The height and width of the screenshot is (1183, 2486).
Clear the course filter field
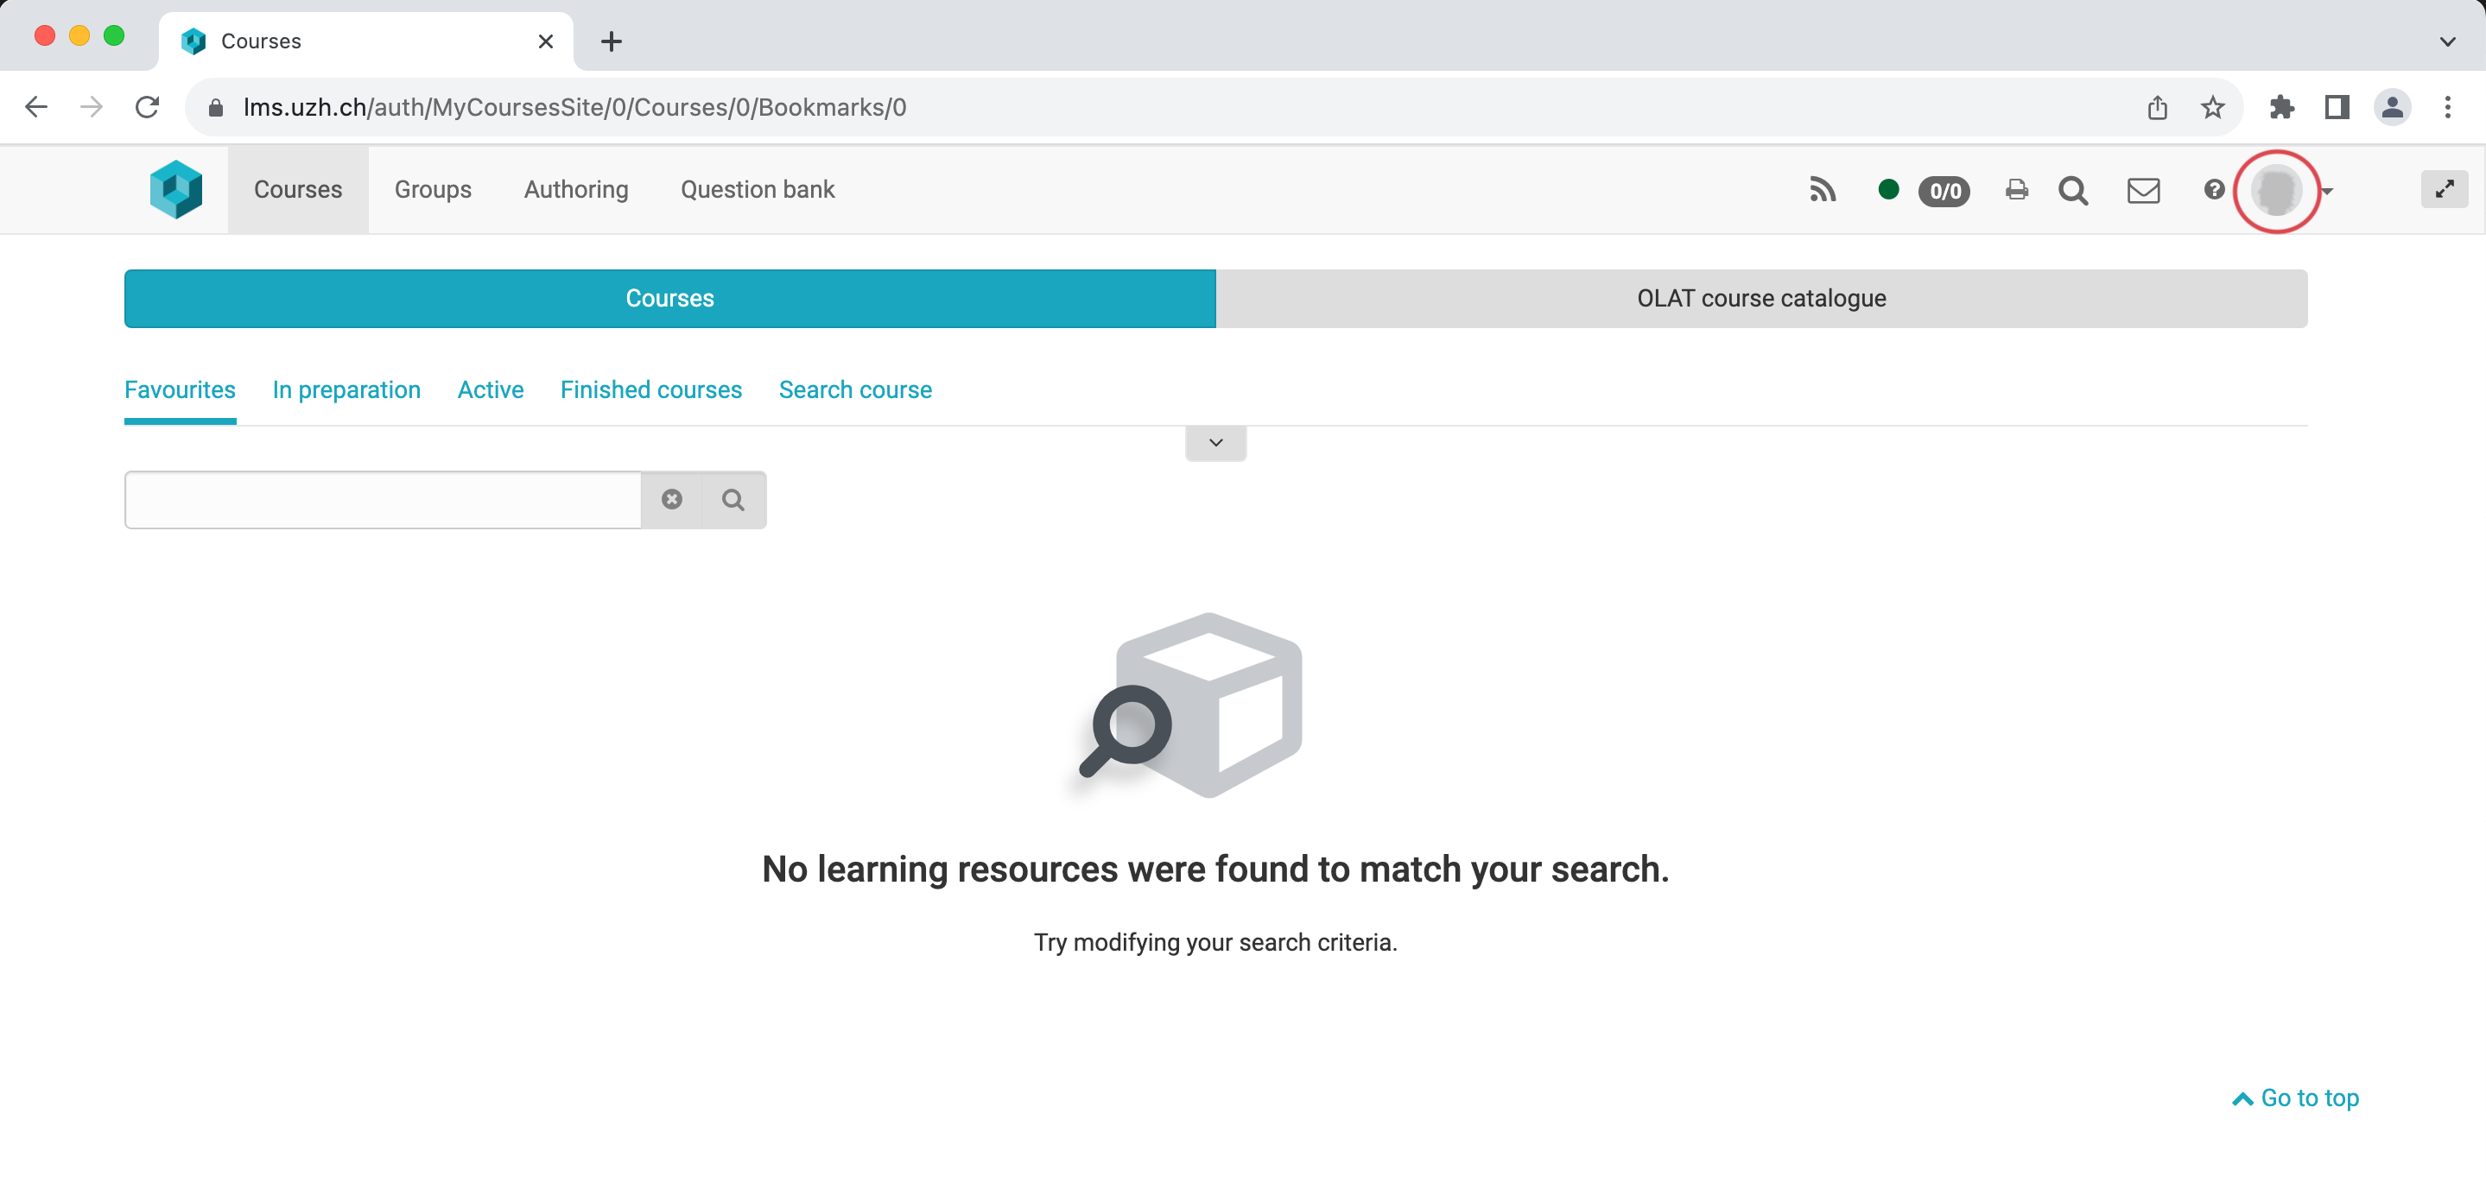pyautogui.click(x=672, y=499)
